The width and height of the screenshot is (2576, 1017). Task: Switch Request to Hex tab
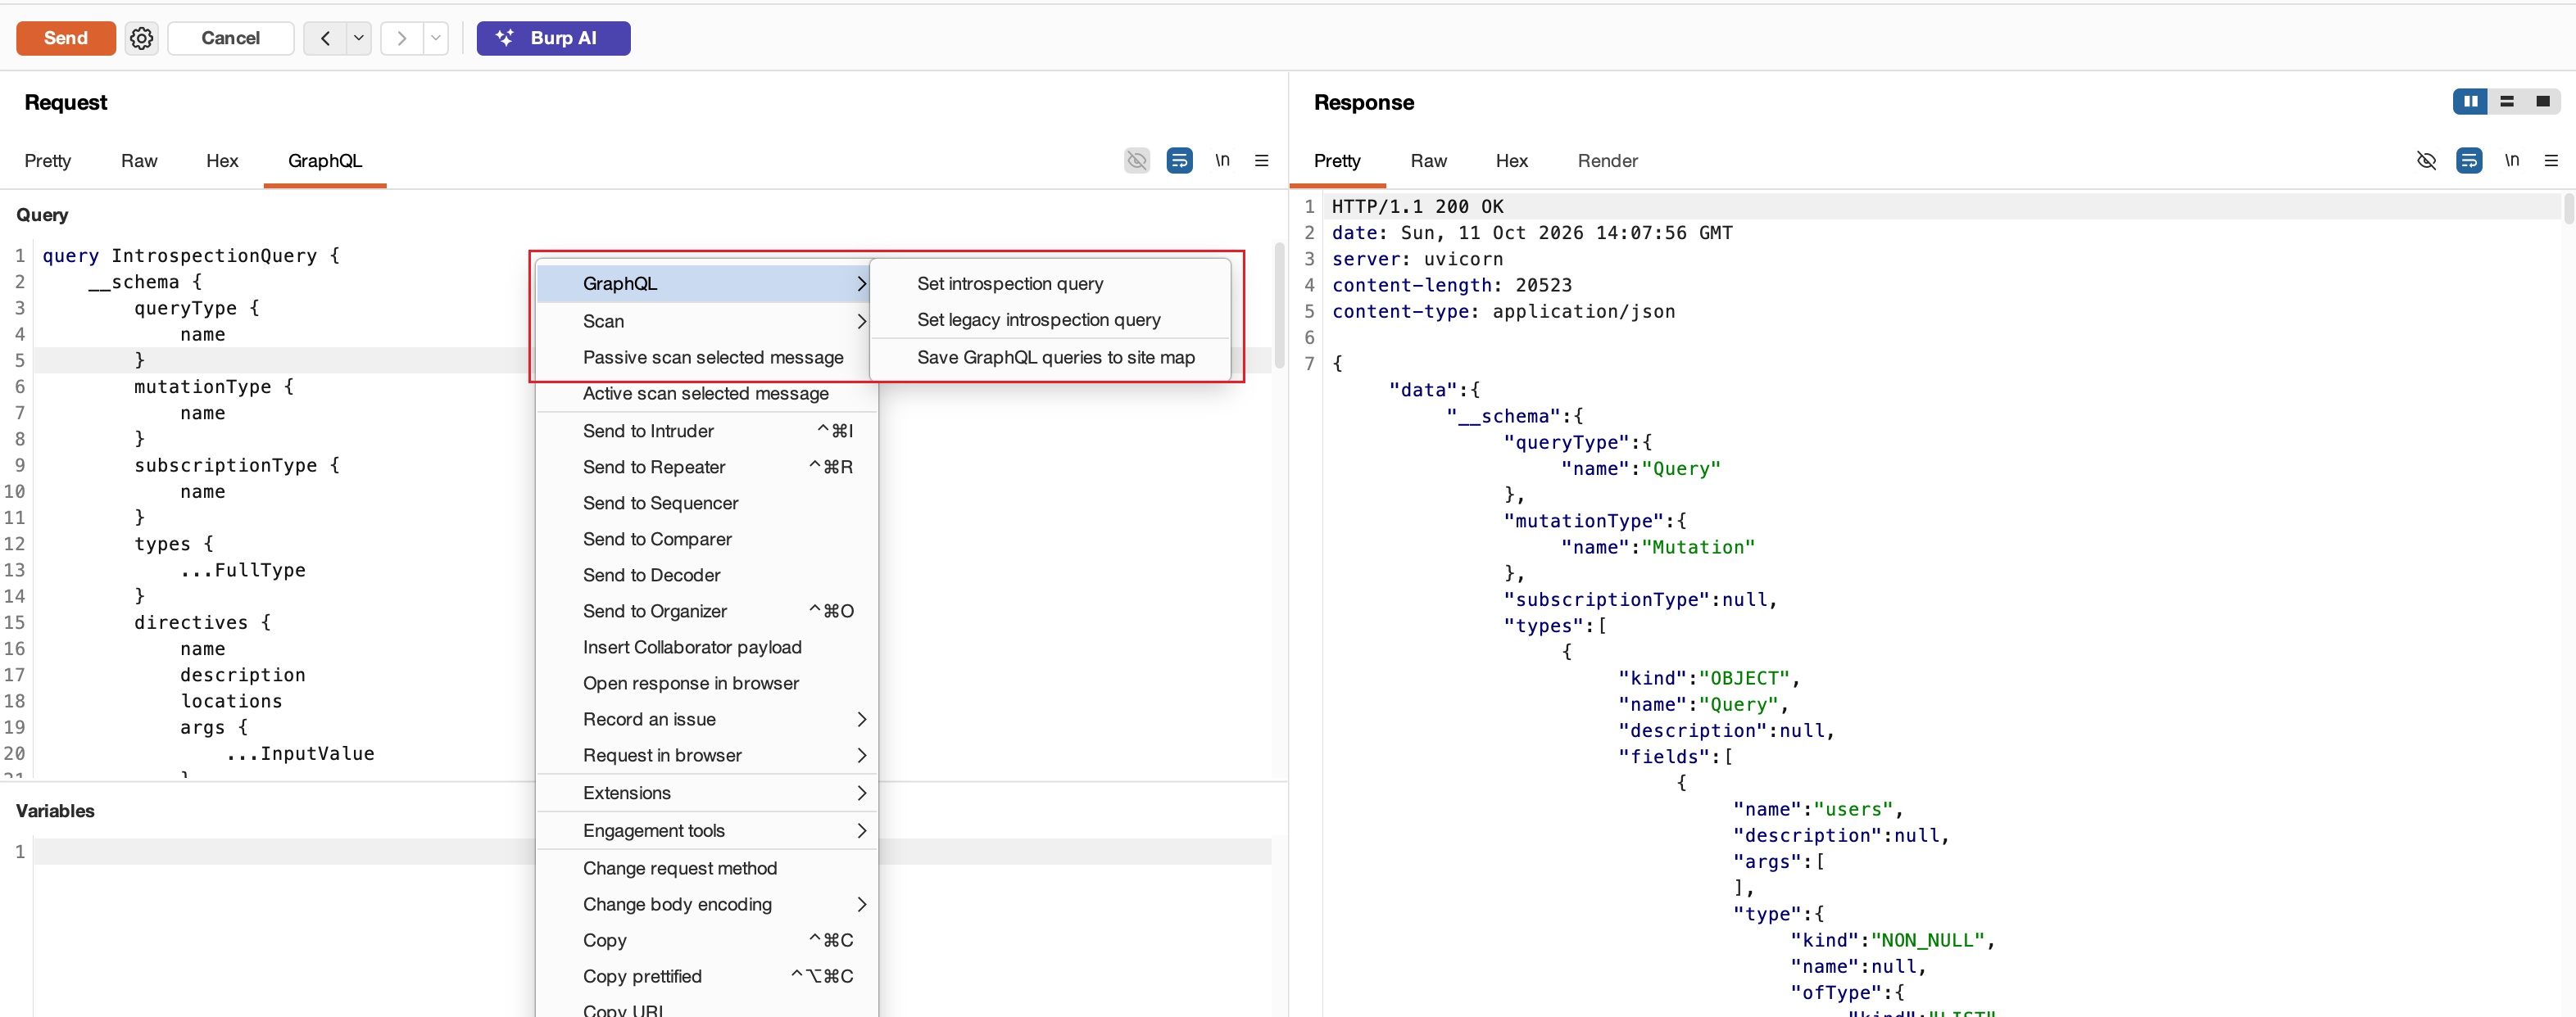222,160
